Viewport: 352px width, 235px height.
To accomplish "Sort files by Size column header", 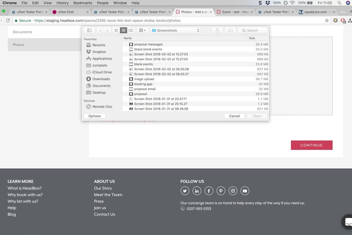I will (252, 38).
